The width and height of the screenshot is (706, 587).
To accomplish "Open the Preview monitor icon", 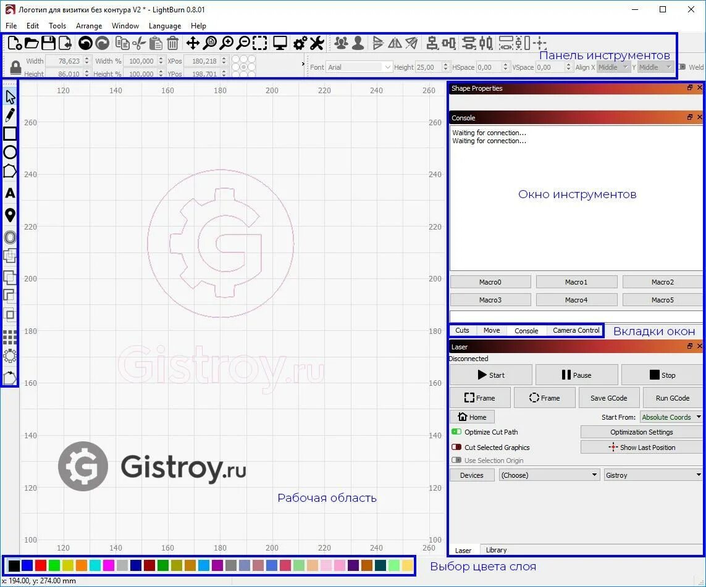I will (x=280, y=43).
